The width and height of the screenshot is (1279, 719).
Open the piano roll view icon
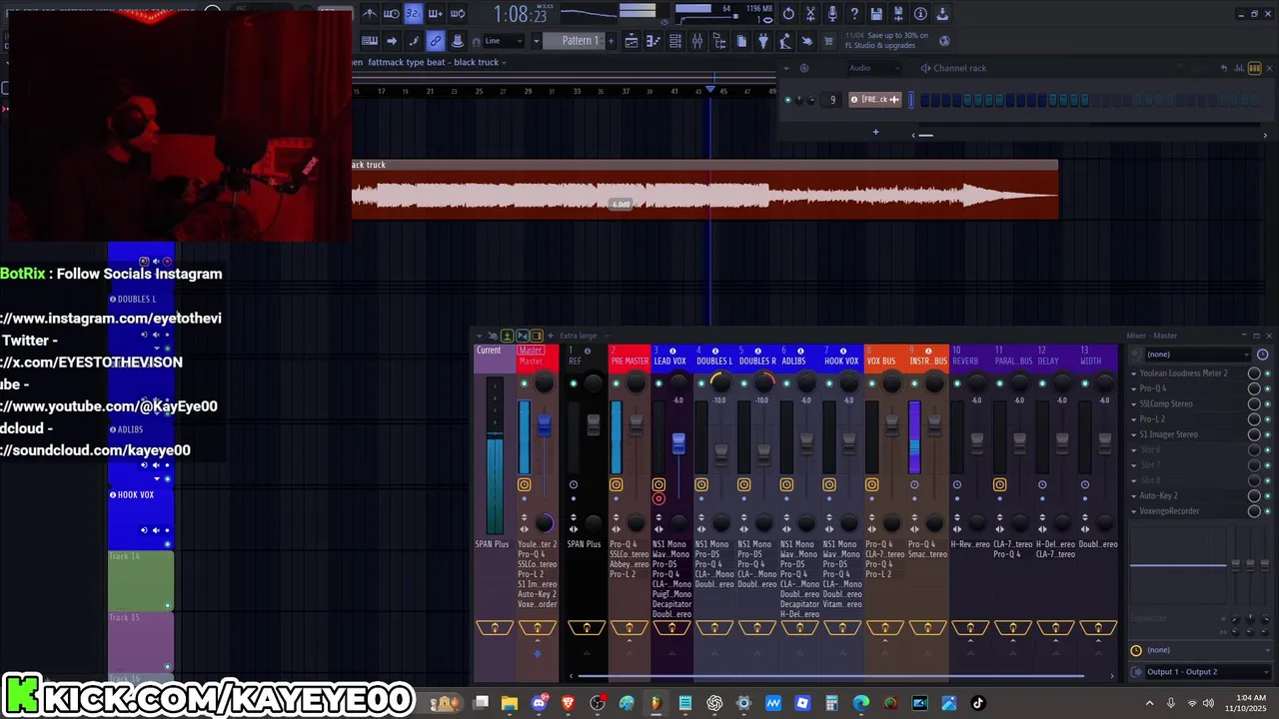[x=653, y=41]
